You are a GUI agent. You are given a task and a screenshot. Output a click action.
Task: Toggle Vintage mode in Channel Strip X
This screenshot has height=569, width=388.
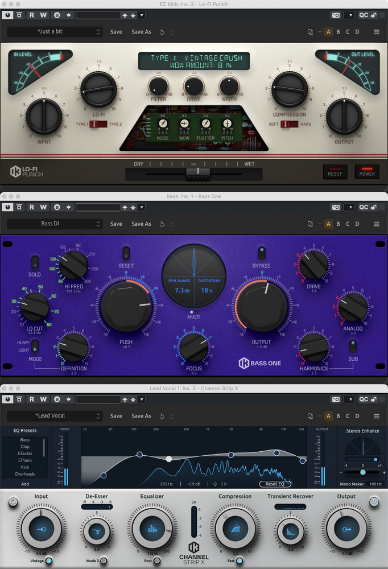[48, 560]
